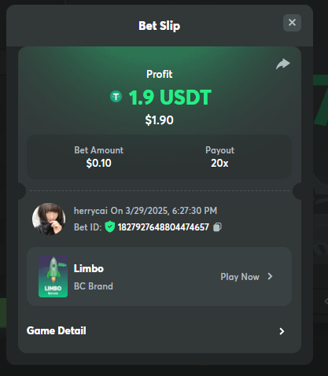Select the Bet ID number text

tap(164, 227)
